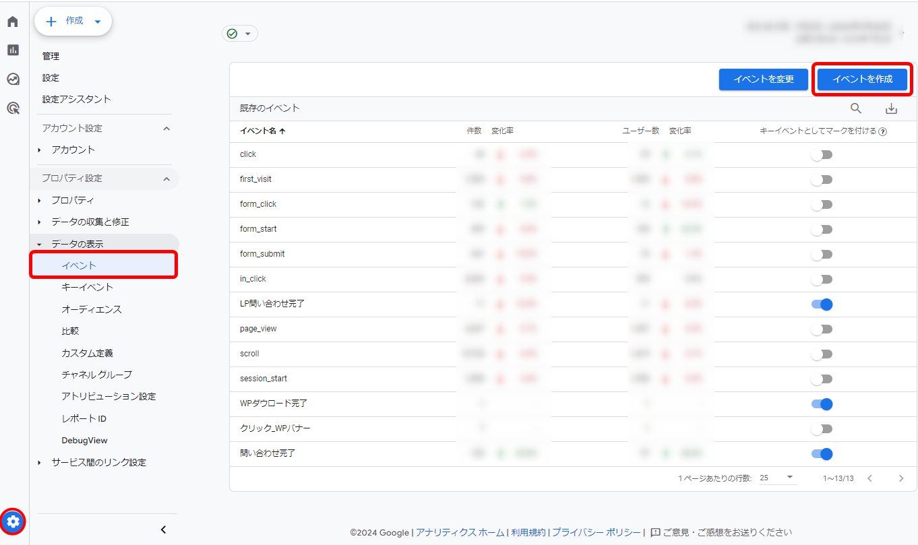Toggle key event switch for click
Viewport: 918px width, 545px height.
point(822,155)
